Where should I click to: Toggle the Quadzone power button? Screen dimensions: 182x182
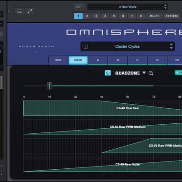click(x=108, y=73)
